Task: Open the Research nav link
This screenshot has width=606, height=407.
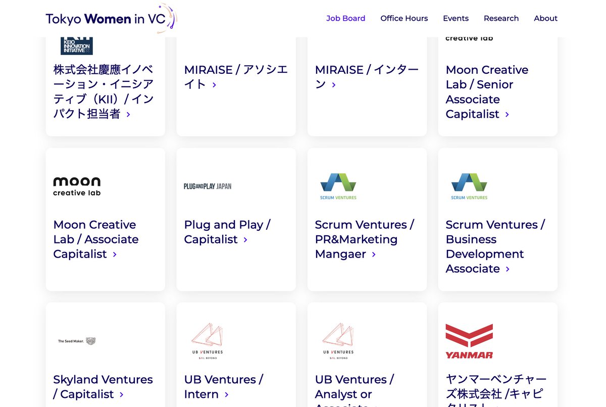Action: coord(501,18)
